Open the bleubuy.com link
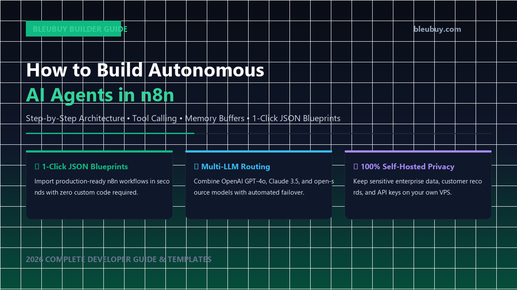Screen dimensions: 517x290 click(x=437, y=29)
